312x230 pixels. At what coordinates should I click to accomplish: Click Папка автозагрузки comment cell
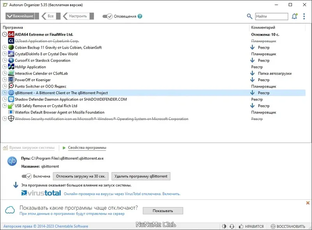pyautogui.click(x=275, y=73)
